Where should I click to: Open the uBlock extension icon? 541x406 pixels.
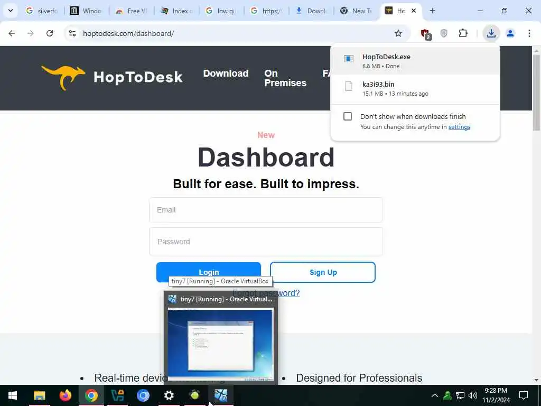click(426, 34)
